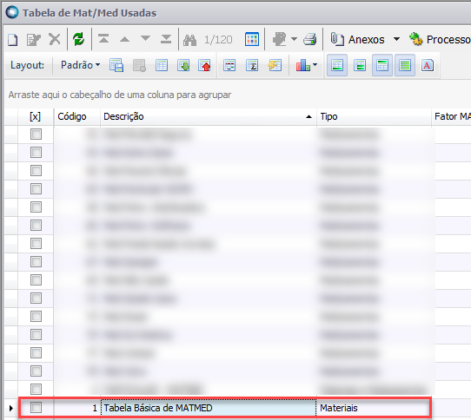Create a new record with blank page icon
The width and height of the screenshot is (471, 420).
[x=13, y=39]
